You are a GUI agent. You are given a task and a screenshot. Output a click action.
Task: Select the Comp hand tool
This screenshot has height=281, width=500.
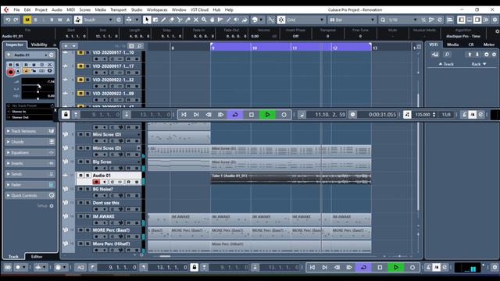[x=212, y=20]
